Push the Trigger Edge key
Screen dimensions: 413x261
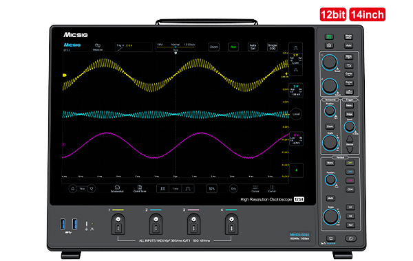point(349,114)
